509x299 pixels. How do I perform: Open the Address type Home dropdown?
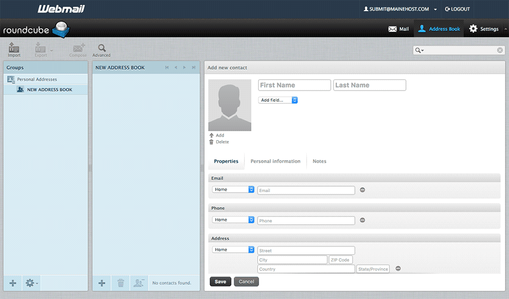point(233,250)
